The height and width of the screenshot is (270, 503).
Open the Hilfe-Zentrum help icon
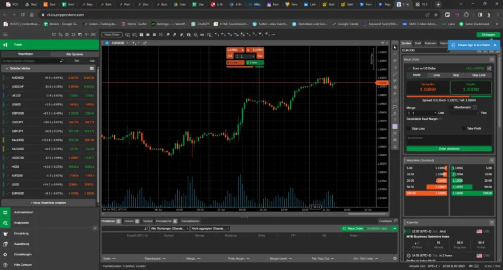click(5, 265)
